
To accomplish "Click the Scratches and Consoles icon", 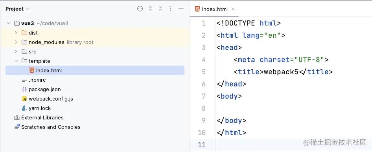I will [17, 127].
